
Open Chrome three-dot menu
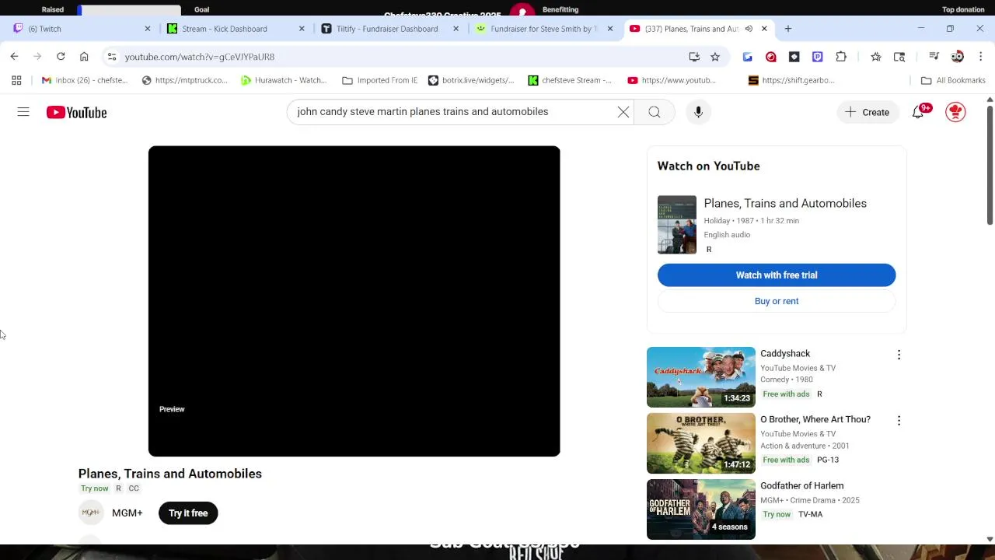[x=981, y=57]
